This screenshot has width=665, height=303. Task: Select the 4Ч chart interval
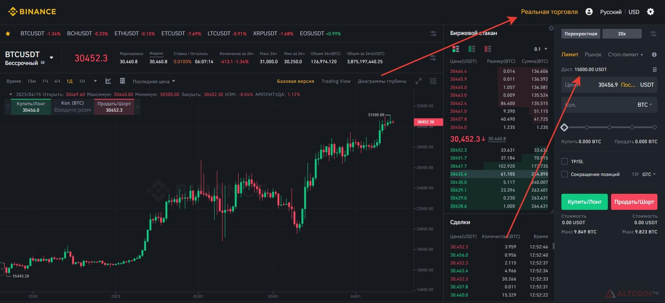pos(57,81)
